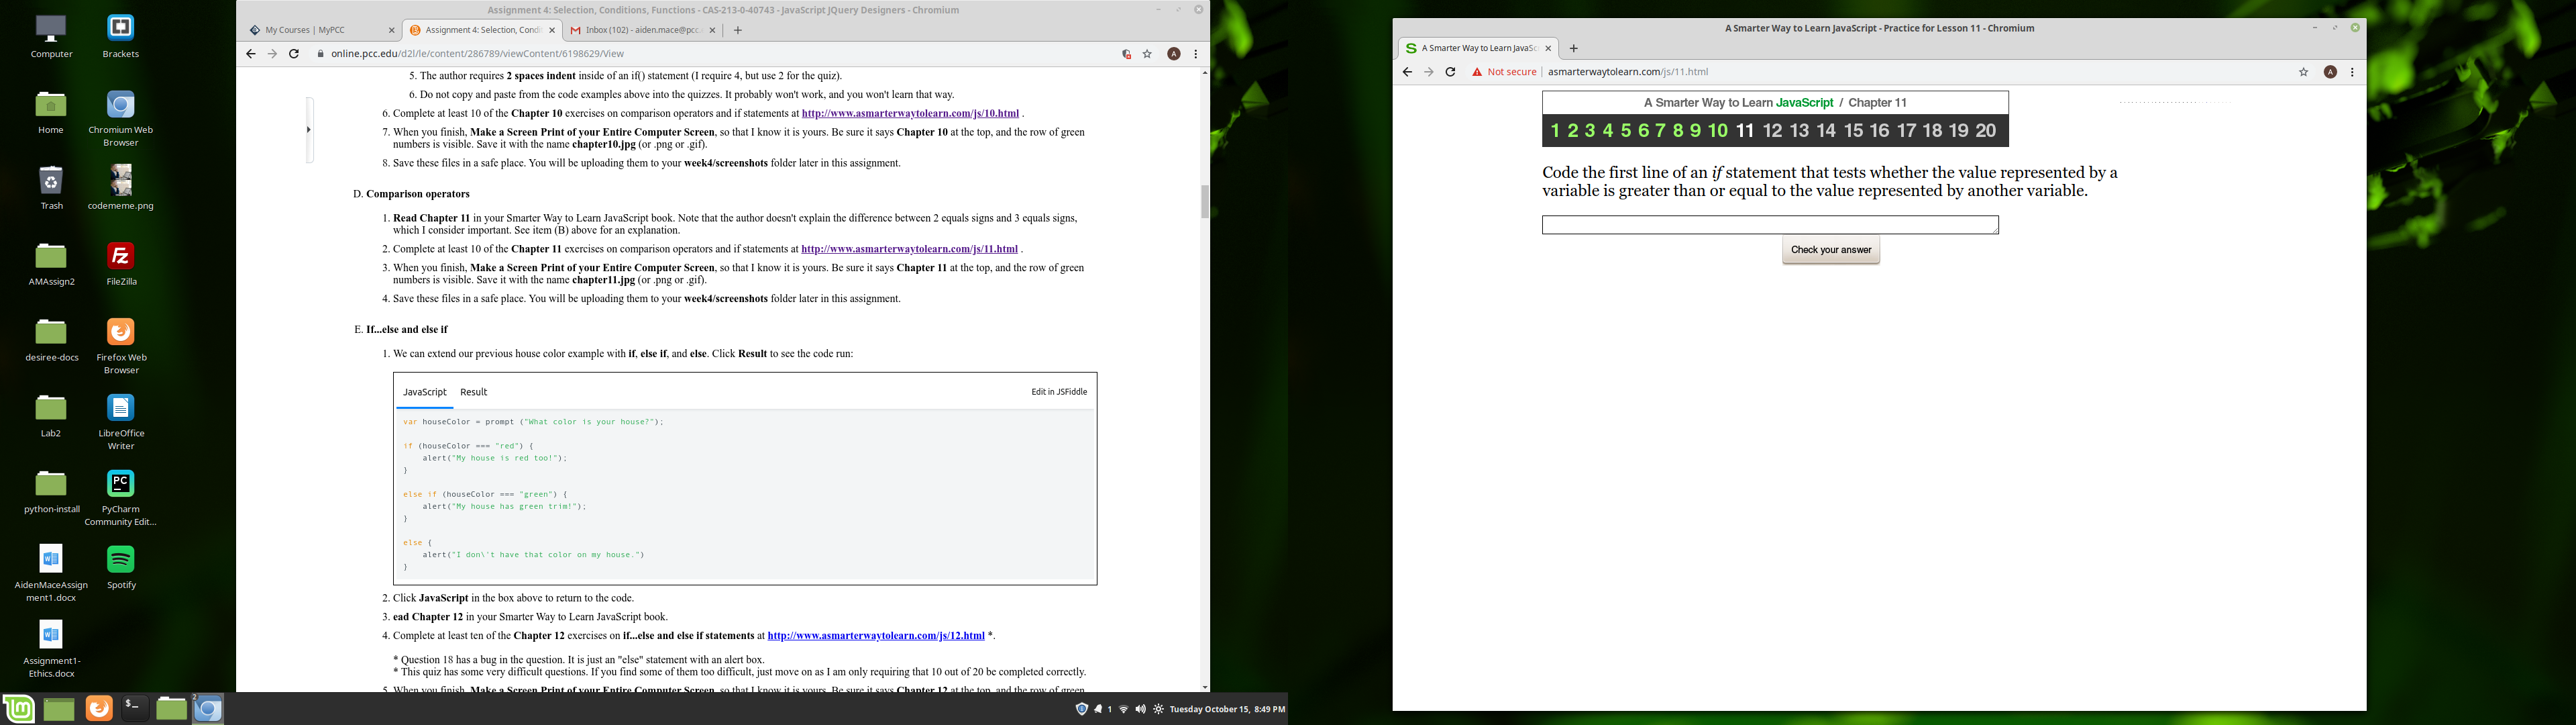Click the Edit in JSFiddle link

click(1058, 393)
